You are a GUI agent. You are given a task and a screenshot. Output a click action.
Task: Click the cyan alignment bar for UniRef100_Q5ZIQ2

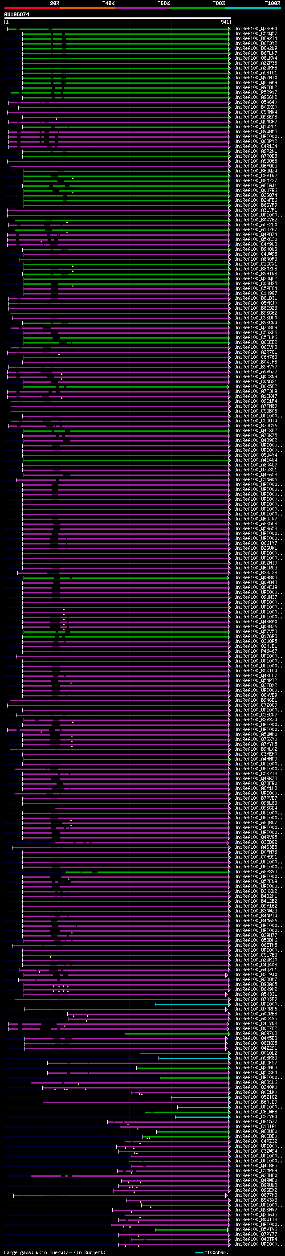[x=201, y=1097]
